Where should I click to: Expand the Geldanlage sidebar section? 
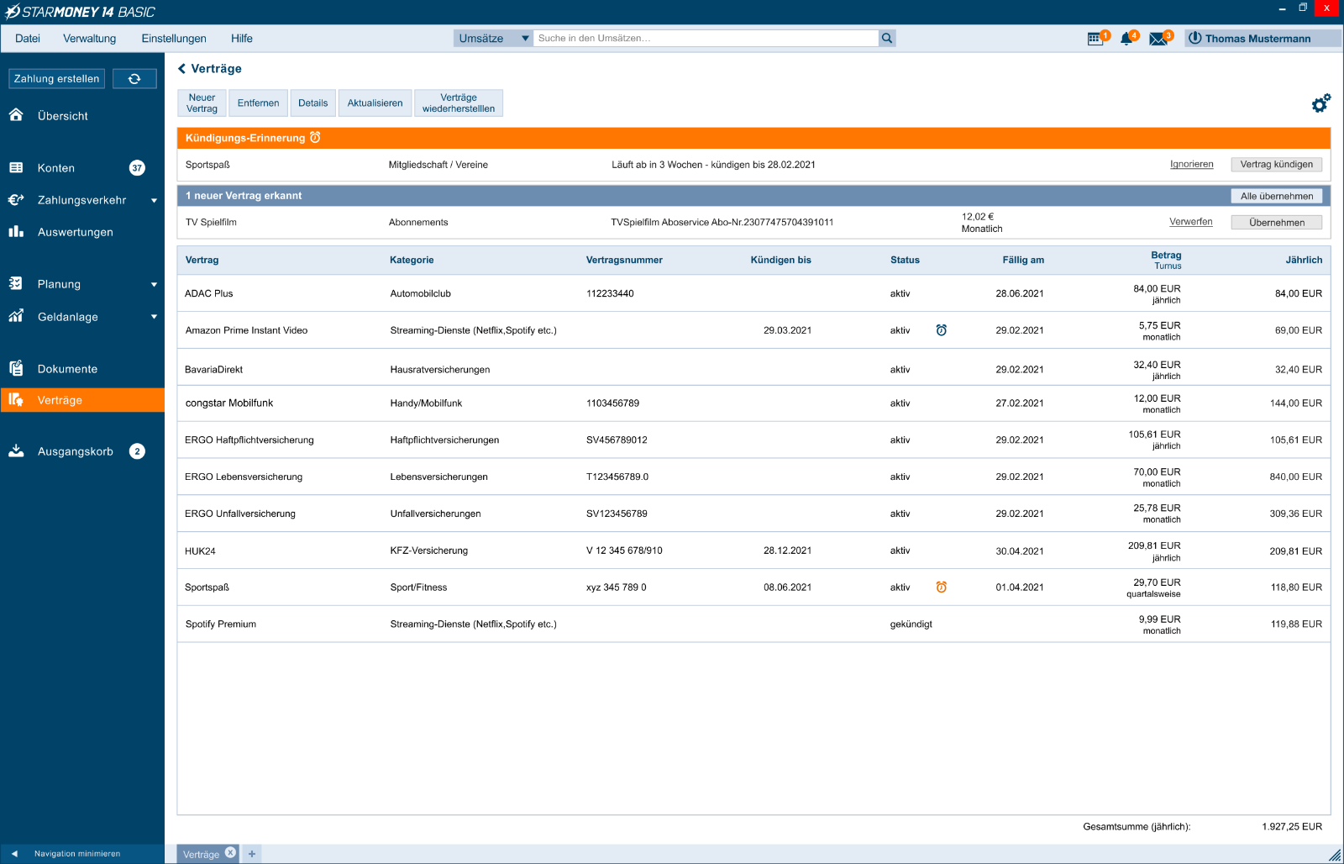click(154, 317)
